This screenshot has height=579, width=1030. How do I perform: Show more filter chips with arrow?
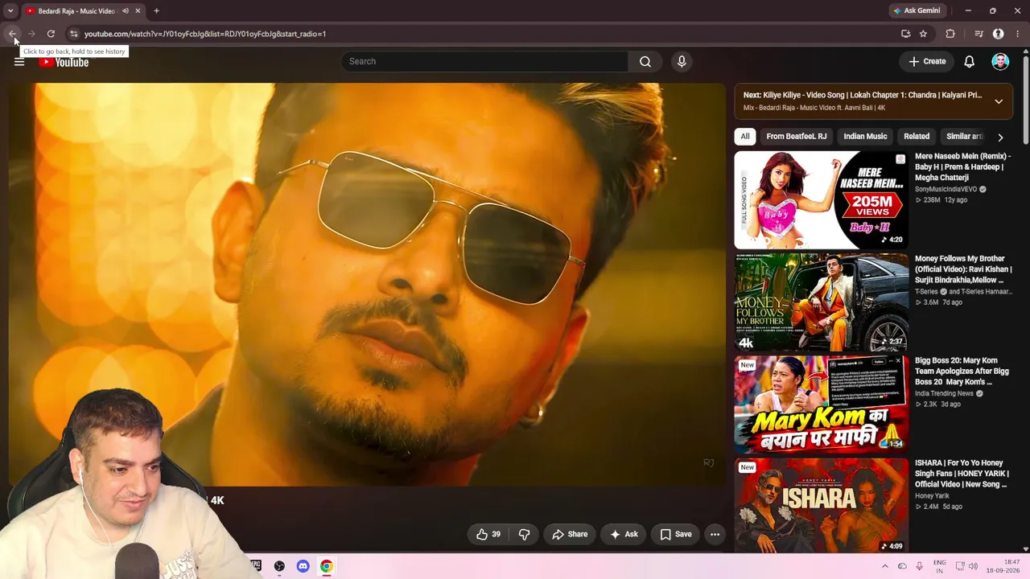(x=1000, y=137)
